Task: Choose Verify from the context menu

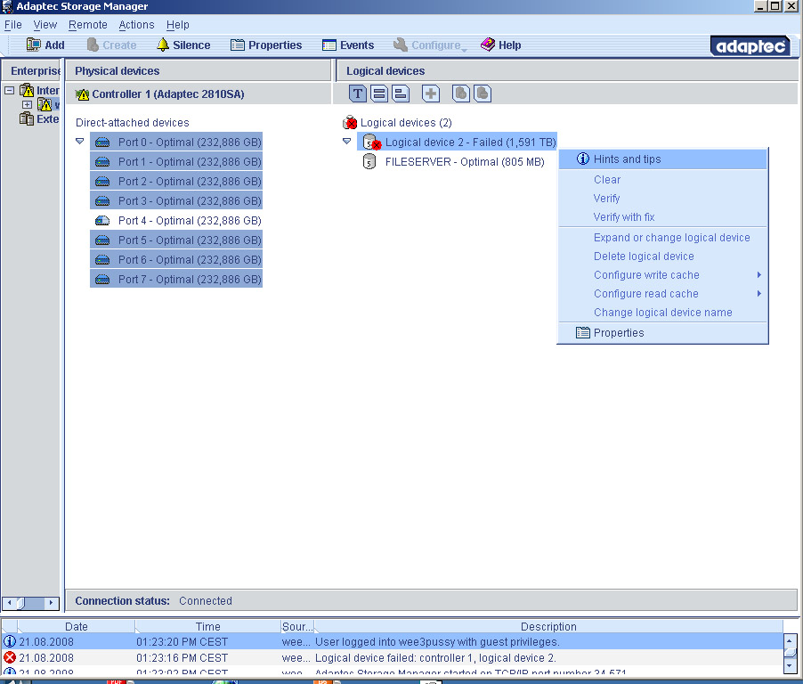Action: (x=662, y=199)
